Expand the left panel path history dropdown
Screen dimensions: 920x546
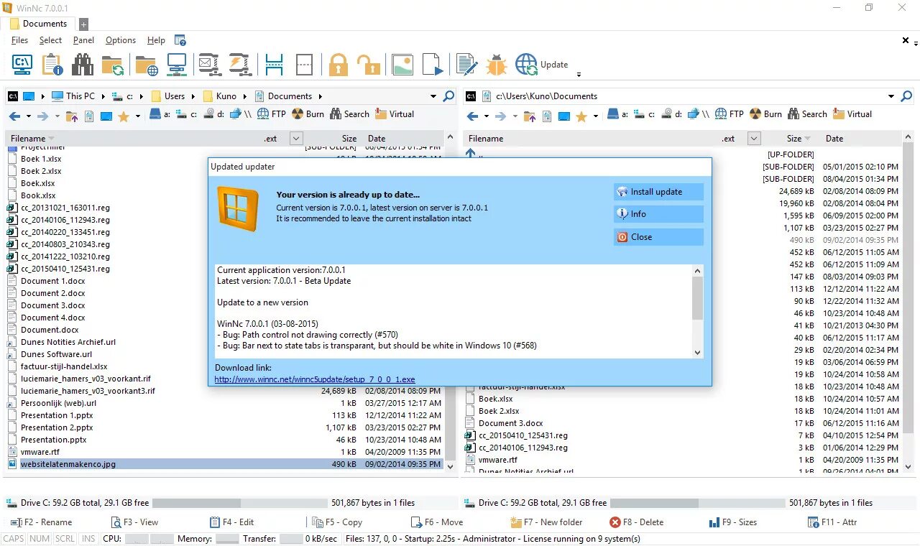pyautogui.click(x=433, y=96)
